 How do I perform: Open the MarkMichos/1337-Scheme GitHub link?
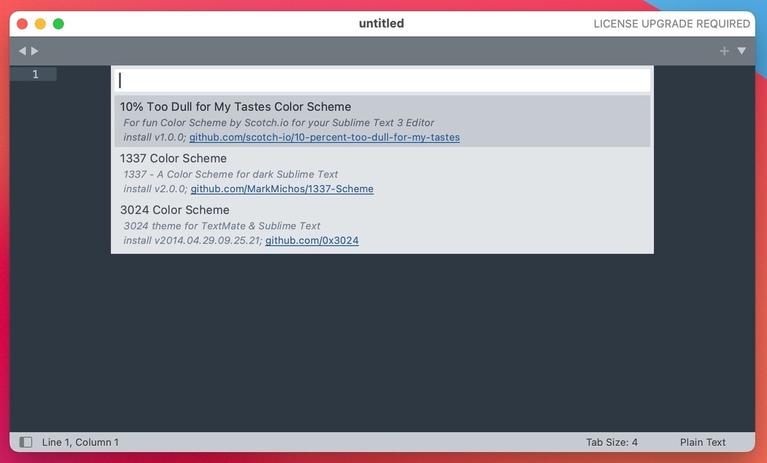[282, 189]
